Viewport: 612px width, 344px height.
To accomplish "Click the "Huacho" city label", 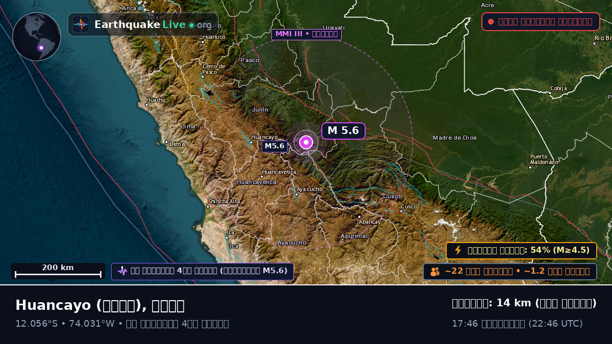I will (x=156, y=100).
